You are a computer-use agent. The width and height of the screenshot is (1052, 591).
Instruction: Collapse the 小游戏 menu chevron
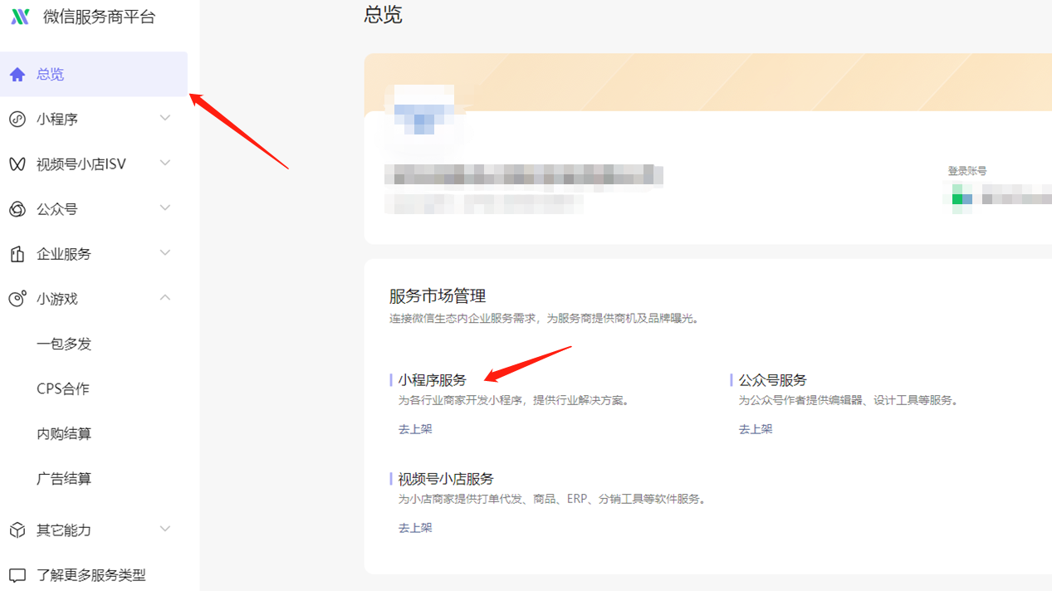165,298
